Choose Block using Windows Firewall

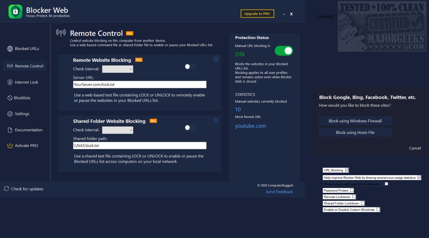[x=355, y=121]
